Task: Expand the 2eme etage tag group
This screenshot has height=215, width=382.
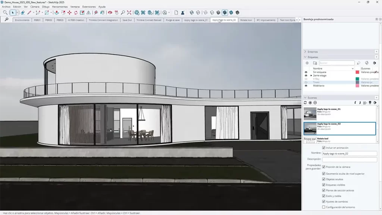Action: pyautogui.click(x=311, y=75)
